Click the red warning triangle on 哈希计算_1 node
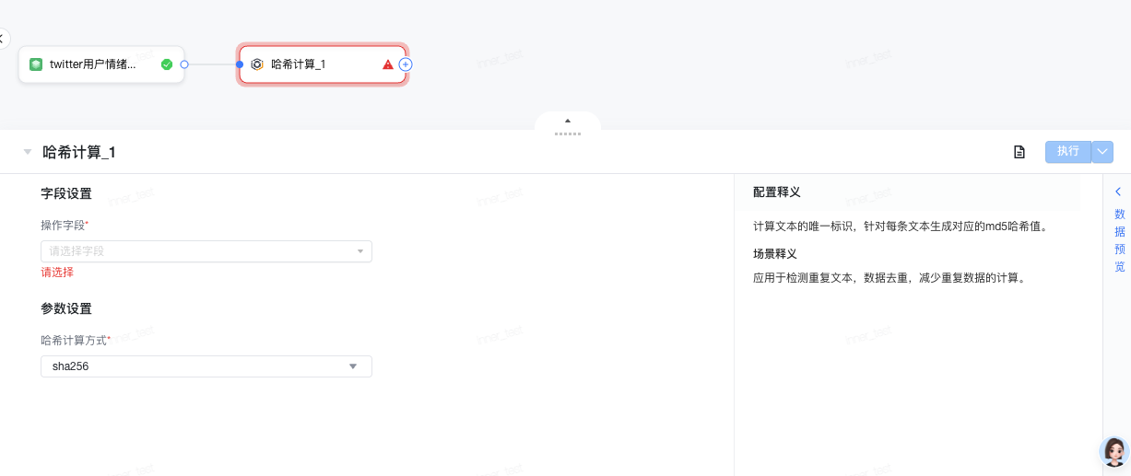The image size is (1131, 476). pyautogui.click(x=388, y=64)
